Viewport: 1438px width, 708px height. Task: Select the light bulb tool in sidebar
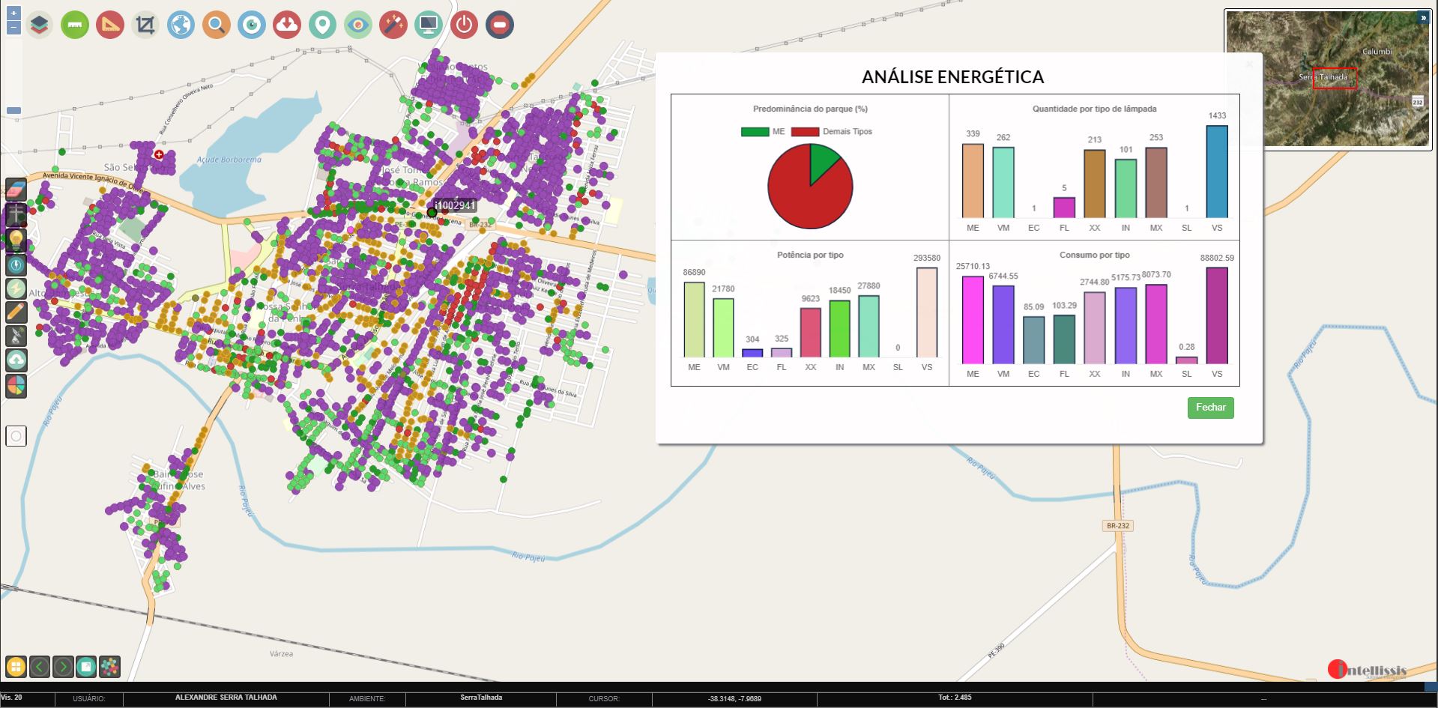click(x=16, y=240)
